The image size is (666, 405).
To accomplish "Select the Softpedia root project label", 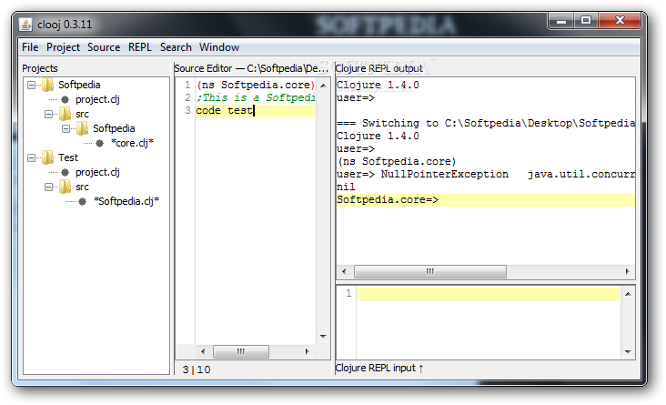I will point(79,85).
